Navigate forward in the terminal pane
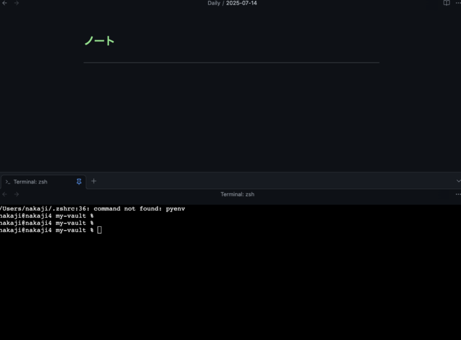 (x=17, y=194)
